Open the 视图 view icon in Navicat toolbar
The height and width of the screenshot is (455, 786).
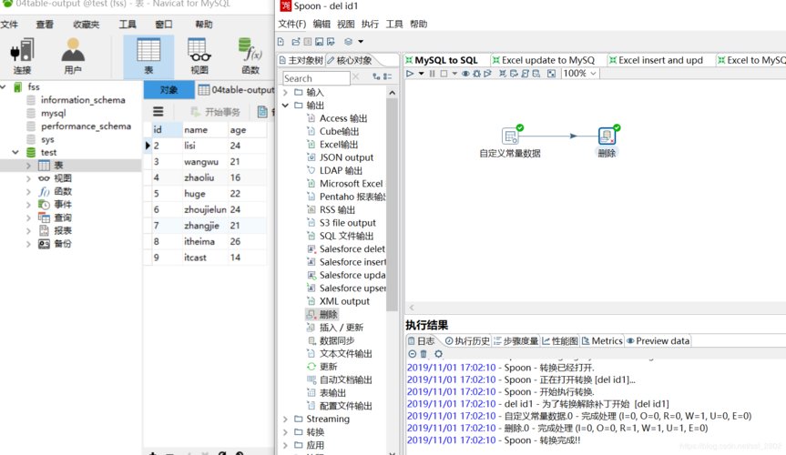pyautogui.click(x=199, y=56)
